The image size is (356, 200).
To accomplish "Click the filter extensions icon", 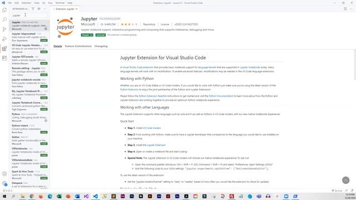I will coord(33,9).
